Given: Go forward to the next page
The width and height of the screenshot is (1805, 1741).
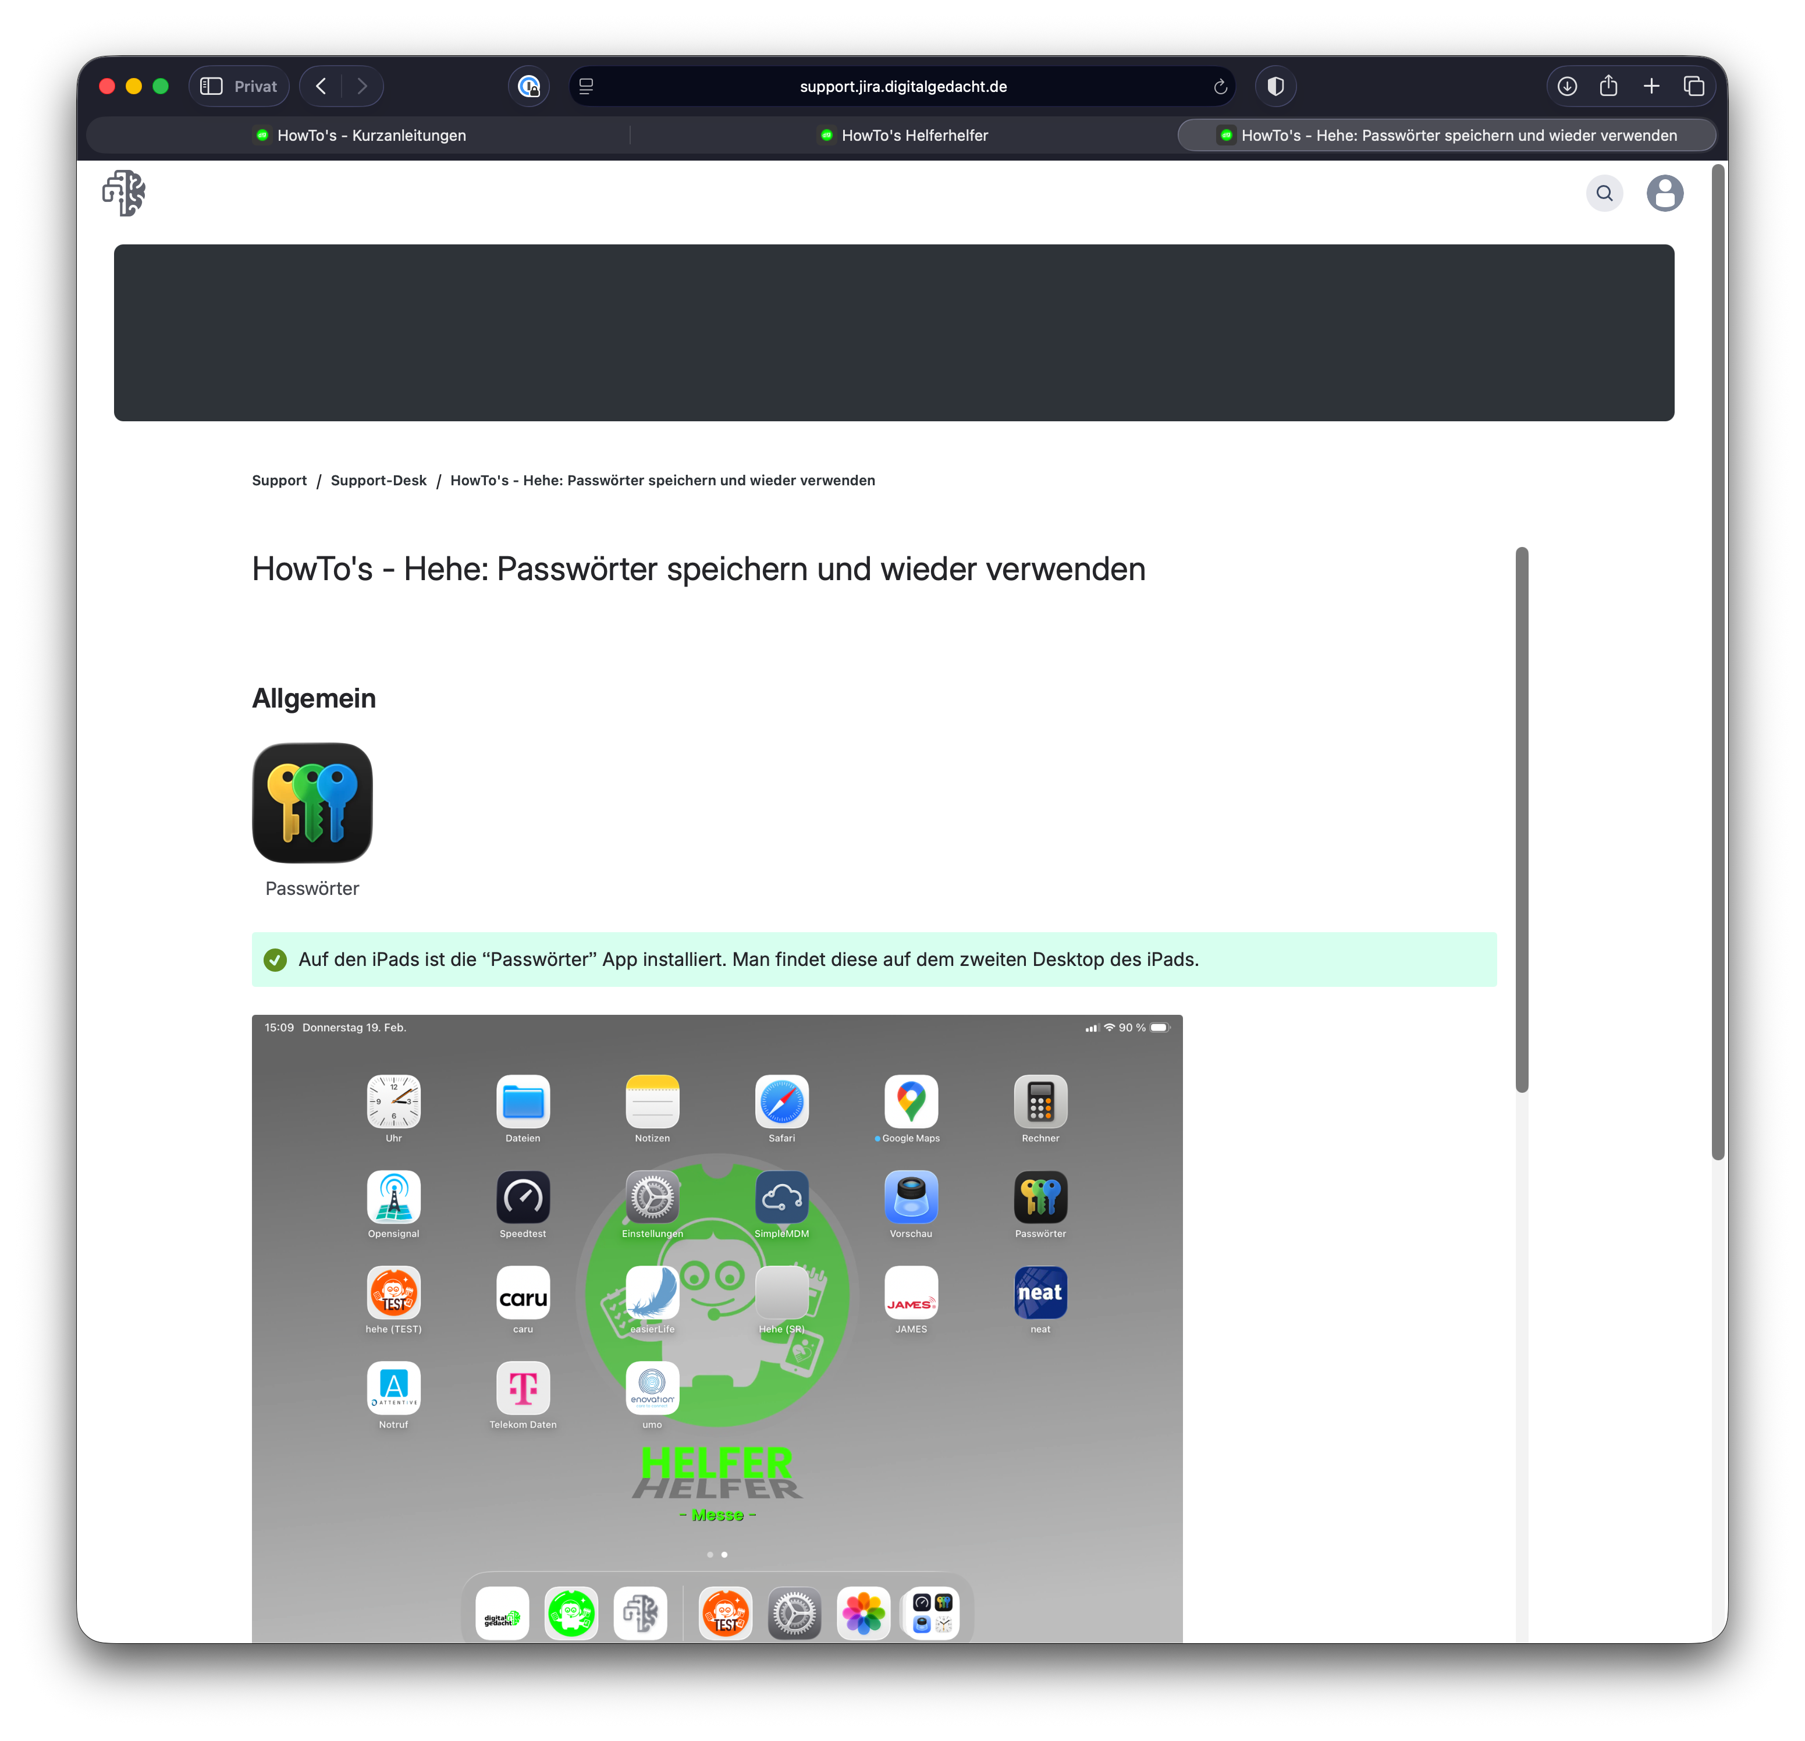Looking at the screenshot, I should pos(362,86).
